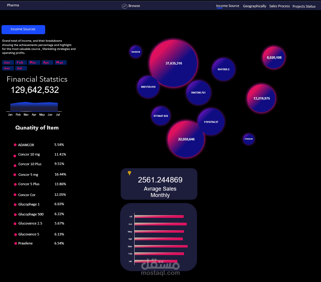321x282 pixels.
Task: Toggle the Concor 5 mg legend dot
Action: pos(15,175)
